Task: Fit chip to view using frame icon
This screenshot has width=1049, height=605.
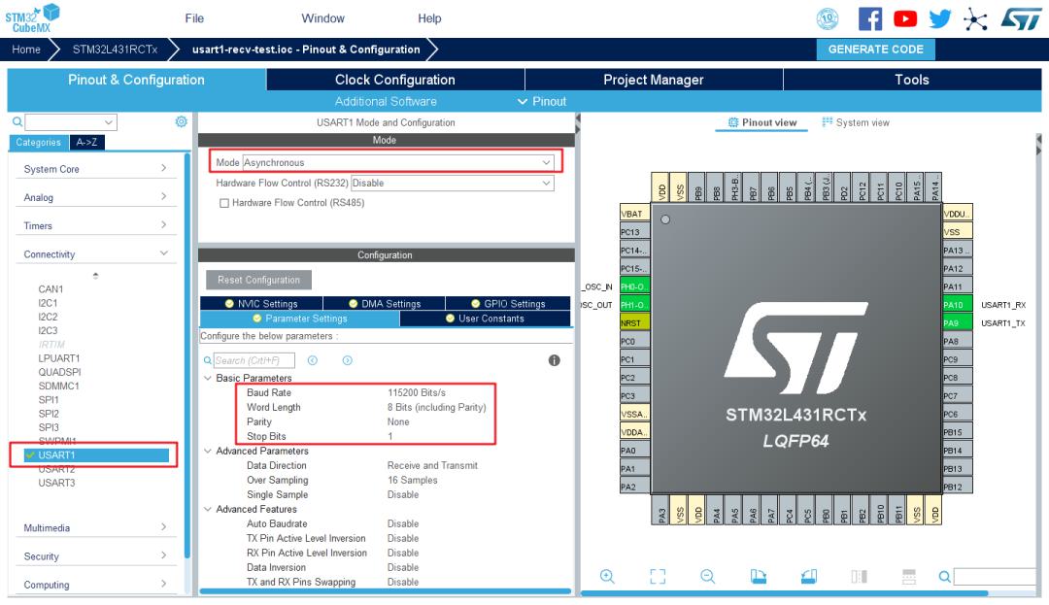Action: pyautogui.click(x=658, y=576)
